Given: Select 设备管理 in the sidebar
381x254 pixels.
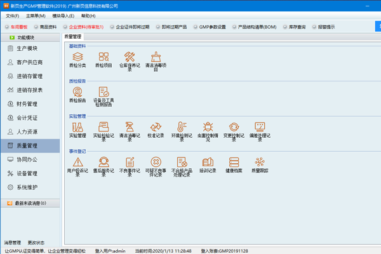Looking at the screenshot, I should pos(30,173).
